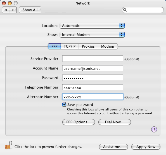Minimize the window with yellow button
This screenshot has width=166, height=155.
tap(10, 3)
